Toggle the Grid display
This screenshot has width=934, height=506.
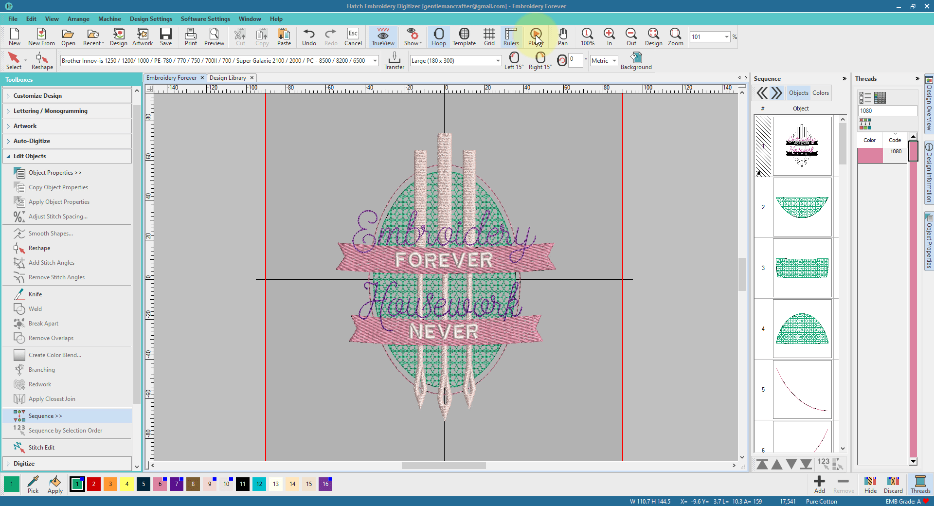coord(489,36)
